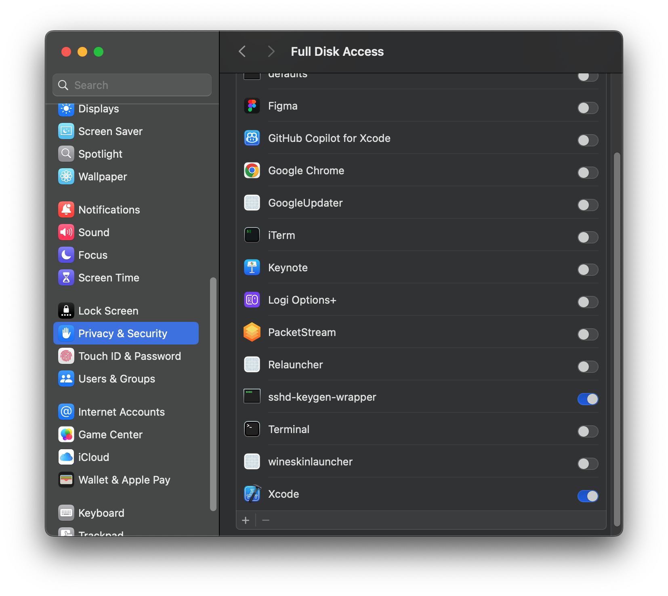Switch on Relauncher disk access

click(588, 367)
